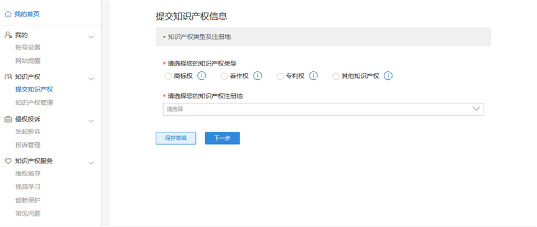537x227 pixels.
Task: Click the 下一步 button
Action: point(222,138)
